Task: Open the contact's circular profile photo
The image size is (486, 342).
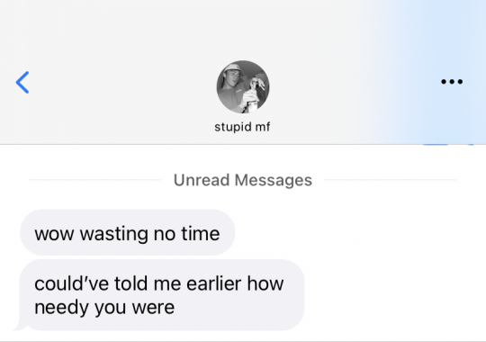Action: 243,86
